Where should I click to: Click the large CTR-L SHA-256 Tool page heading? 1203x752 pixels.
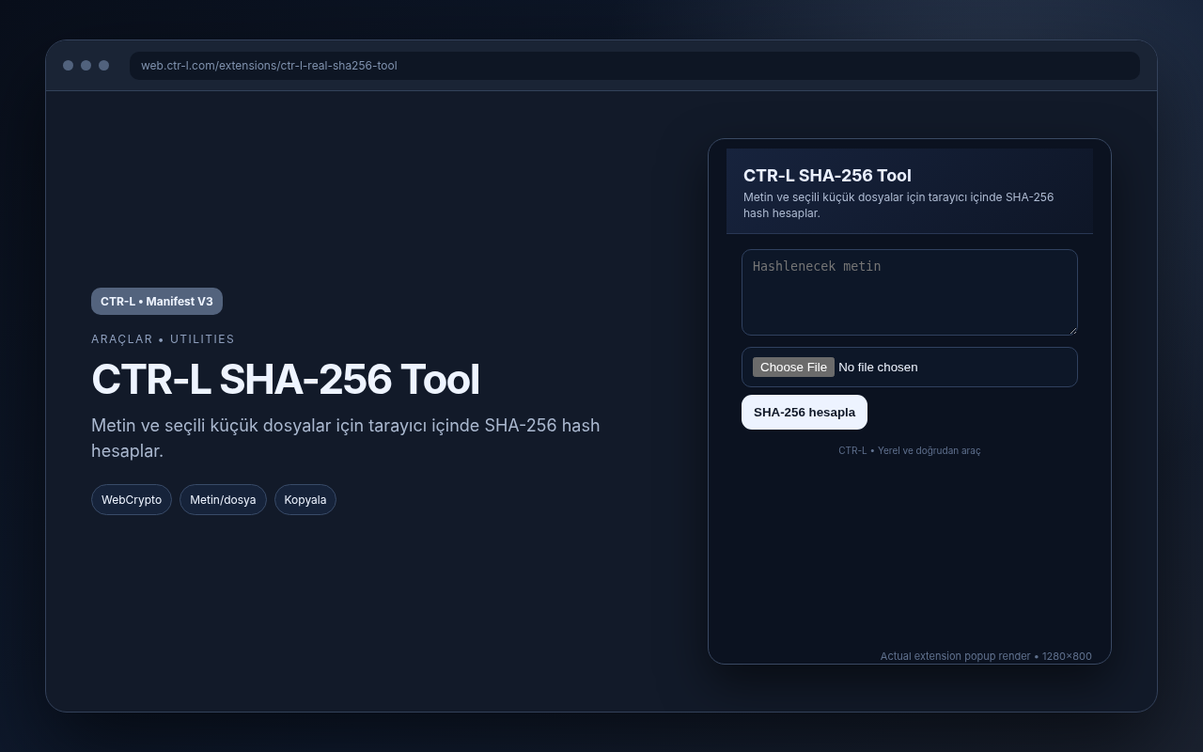click(286, 380)
